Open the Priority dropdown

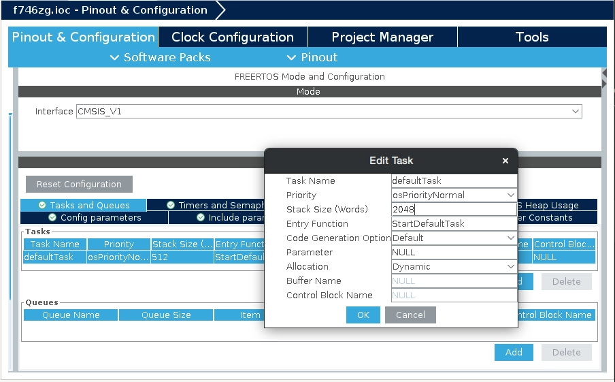click(454, 195)
